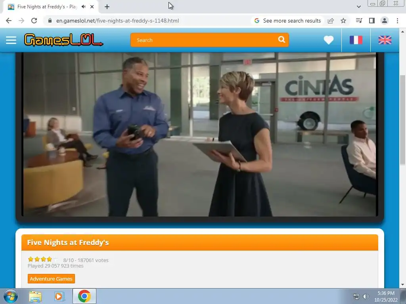
Task: Click the page vertical scrollbar thumb
Action: (x=402, y=120)
